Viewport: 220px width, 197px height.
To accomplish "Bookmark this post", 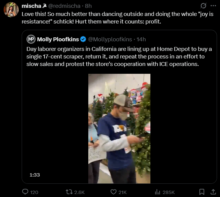I will pyautogui.click(x=202, y=192).
